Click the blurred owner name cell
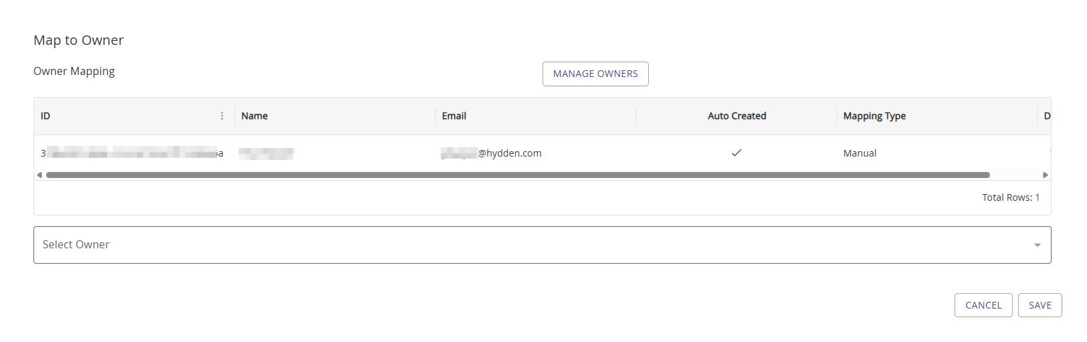Screen dimensions: 1087x342 (x=266, y=153)
